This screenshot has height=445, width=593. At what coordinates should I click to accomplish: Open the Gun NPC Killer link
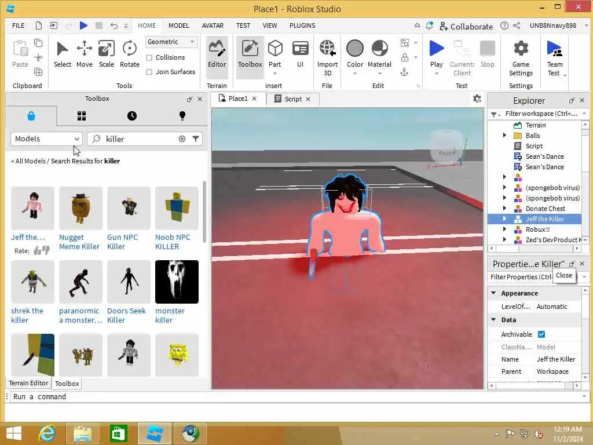[x=123, y=242]
